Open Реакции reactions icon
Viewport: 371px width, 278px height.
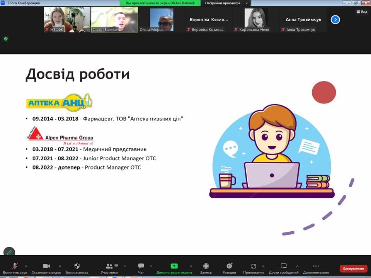(229, 266)
